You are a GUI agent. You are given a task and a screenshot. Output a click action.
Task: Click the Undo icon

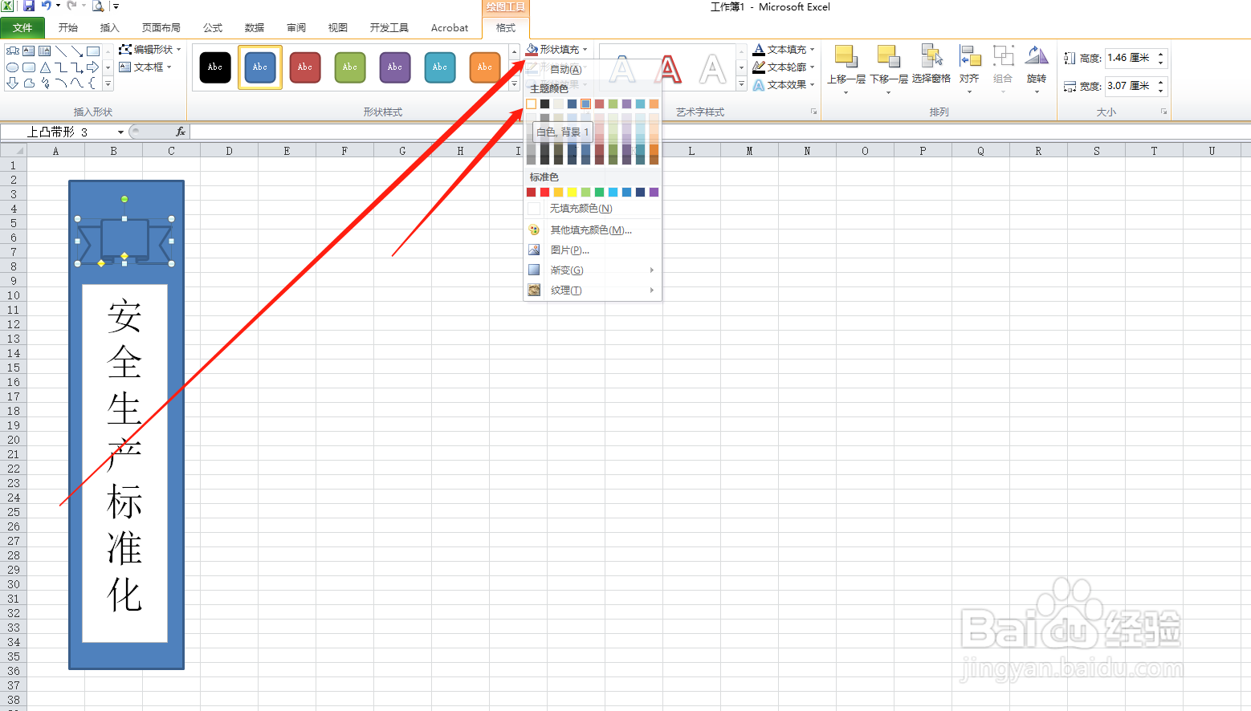tap(47, 6)
